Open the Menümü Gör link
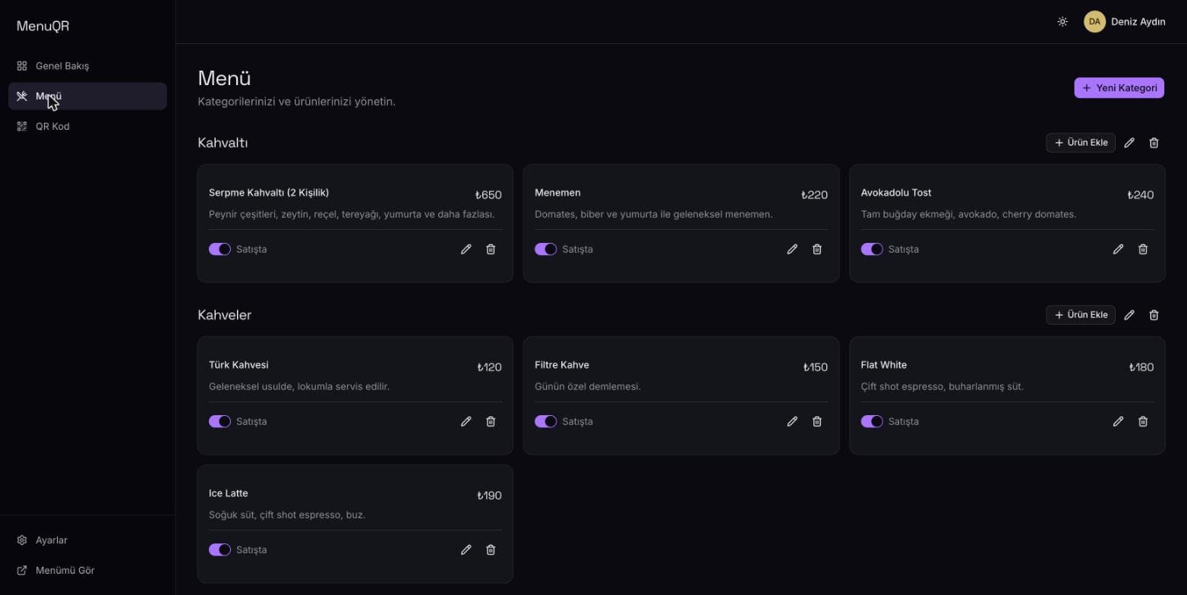The width and height of the screenshot is (1187, 595). click(87, 570)
